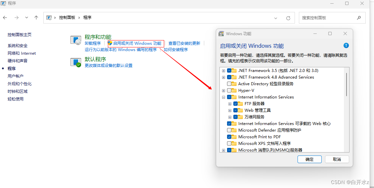Uncheck Internet Information Services 可承载的 Web 核心
Viewport: 374px width, 188px height.
coord(229,123)
